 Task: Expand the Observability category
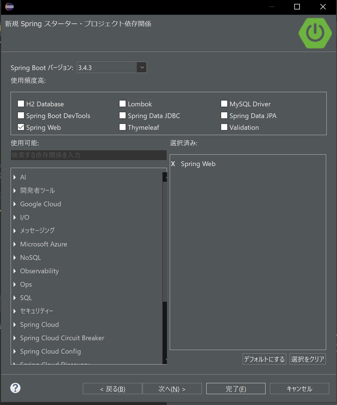15,271
